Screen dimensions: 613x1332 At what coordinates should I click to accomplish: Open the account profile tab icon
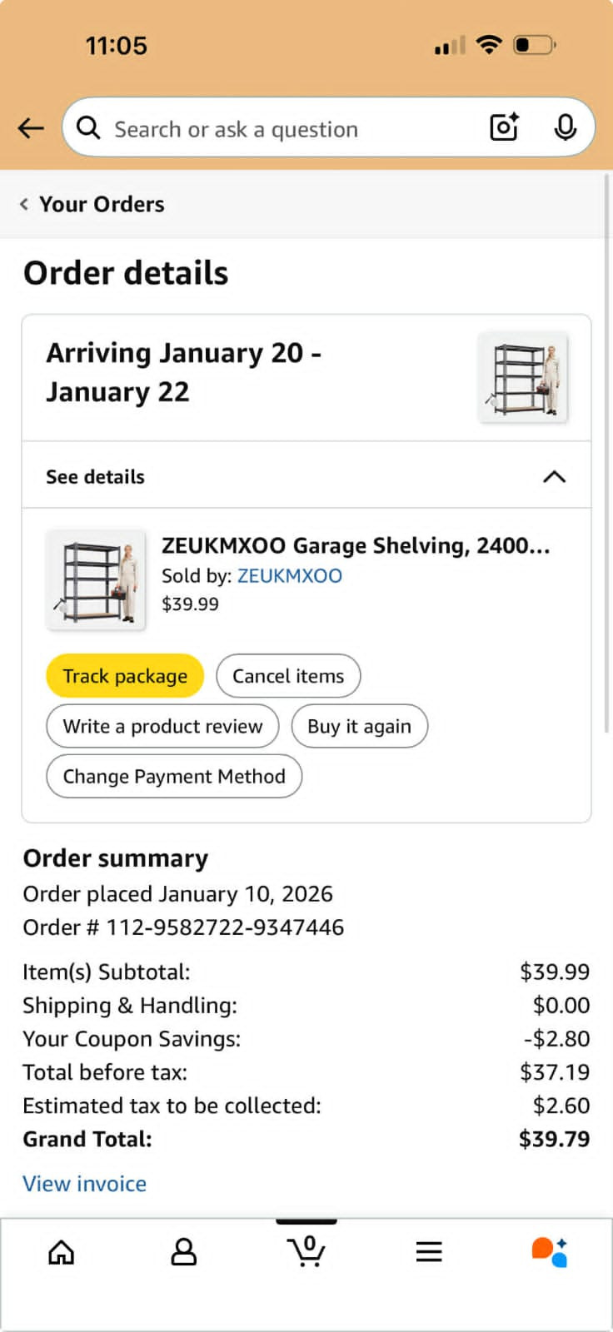pos(183,1252)
